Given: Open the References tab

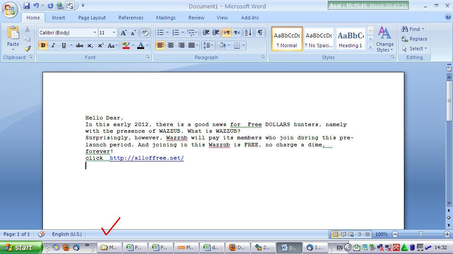Looking at the screenshot, I should click(131, 18).
